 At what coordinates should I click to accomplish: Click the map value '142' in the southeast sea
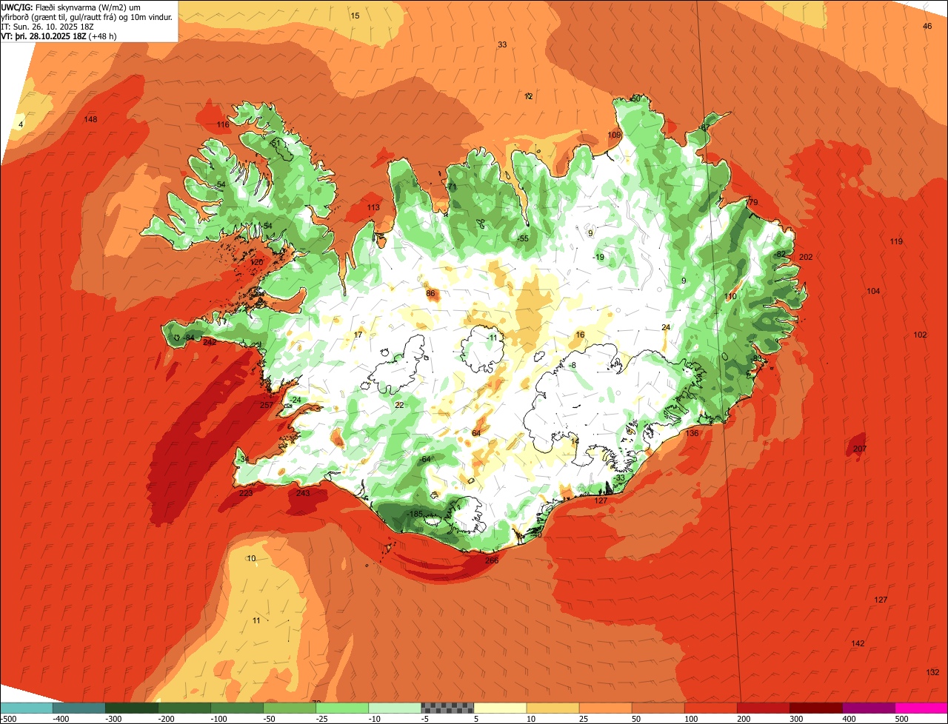[x=858, y=643]
